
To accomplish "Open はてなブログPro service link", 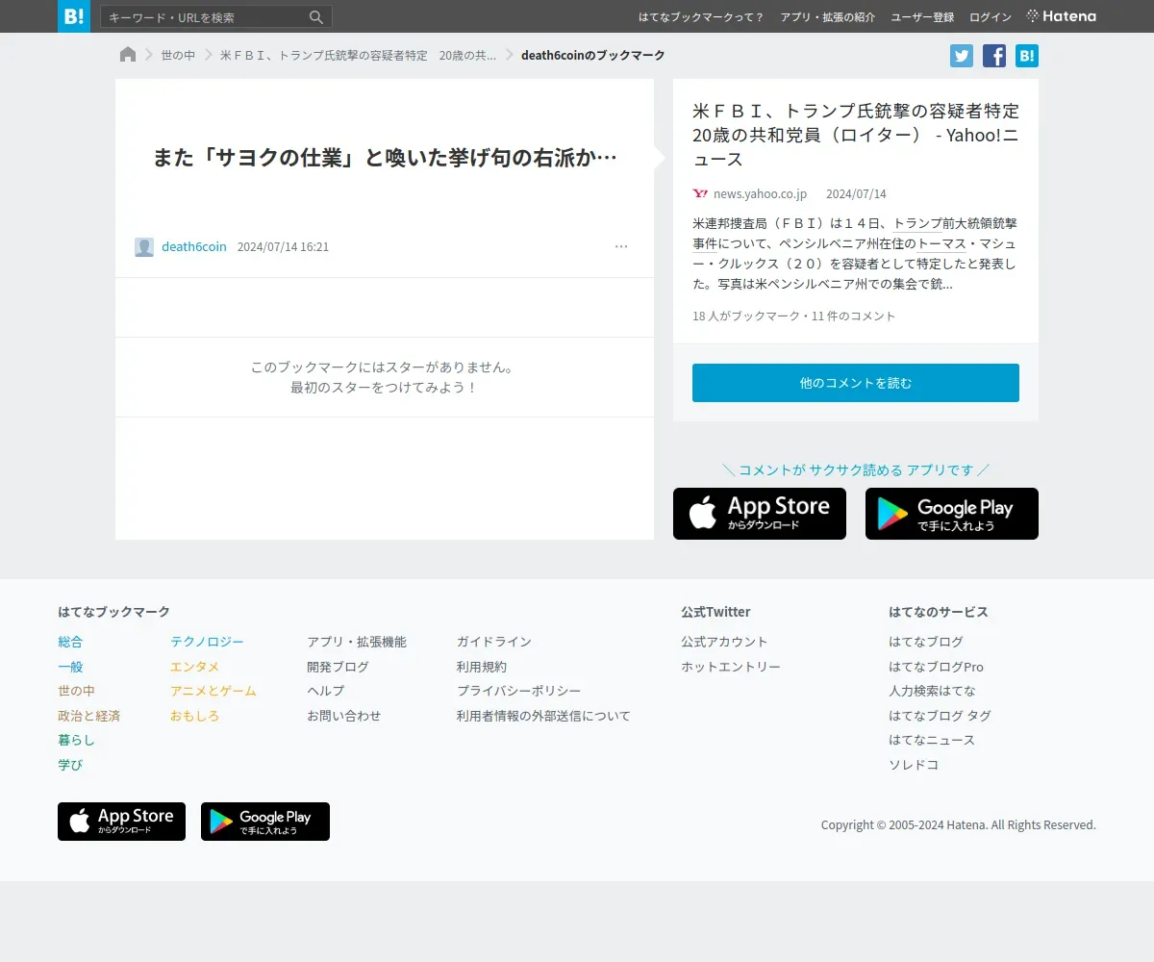I will click(936, 667).
